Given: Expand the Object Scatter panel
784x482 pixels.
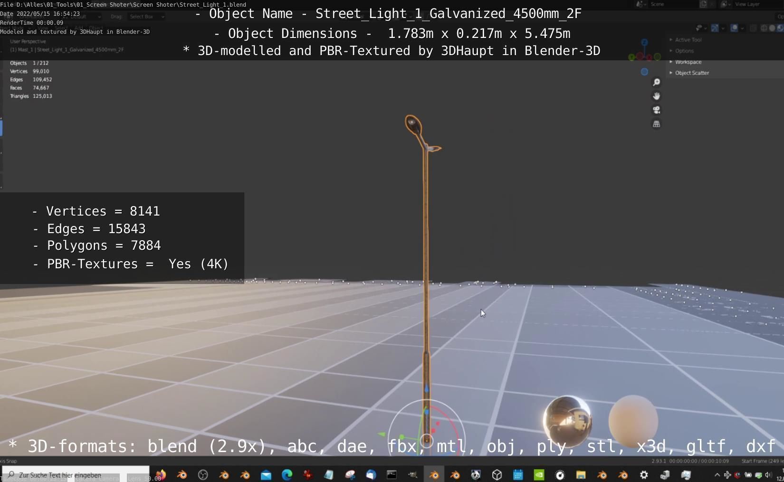Looking at the screenshot, I should pos(689,73).
